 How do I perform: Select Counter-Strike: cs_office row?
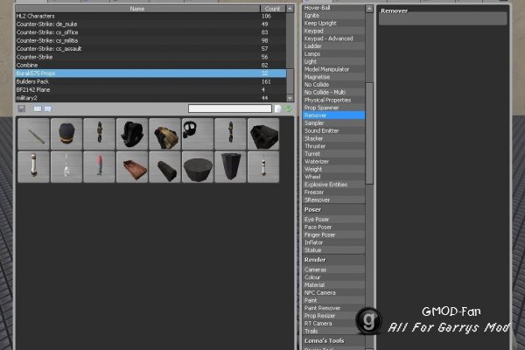pos(150,32)
